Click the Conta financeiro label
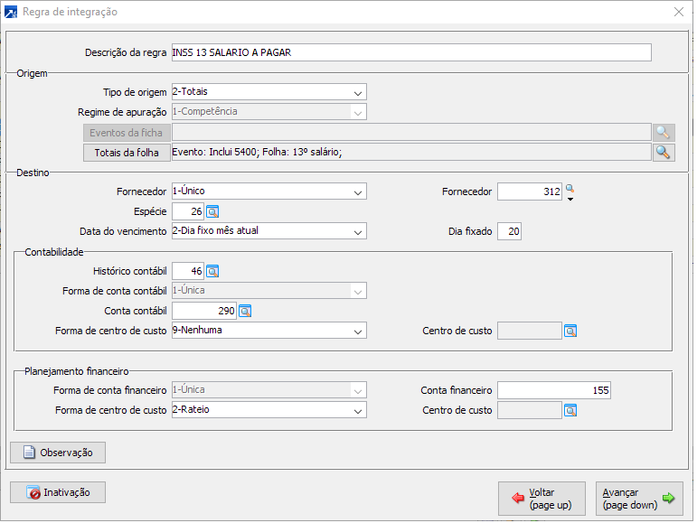697x523 pixels. [457, 391]
